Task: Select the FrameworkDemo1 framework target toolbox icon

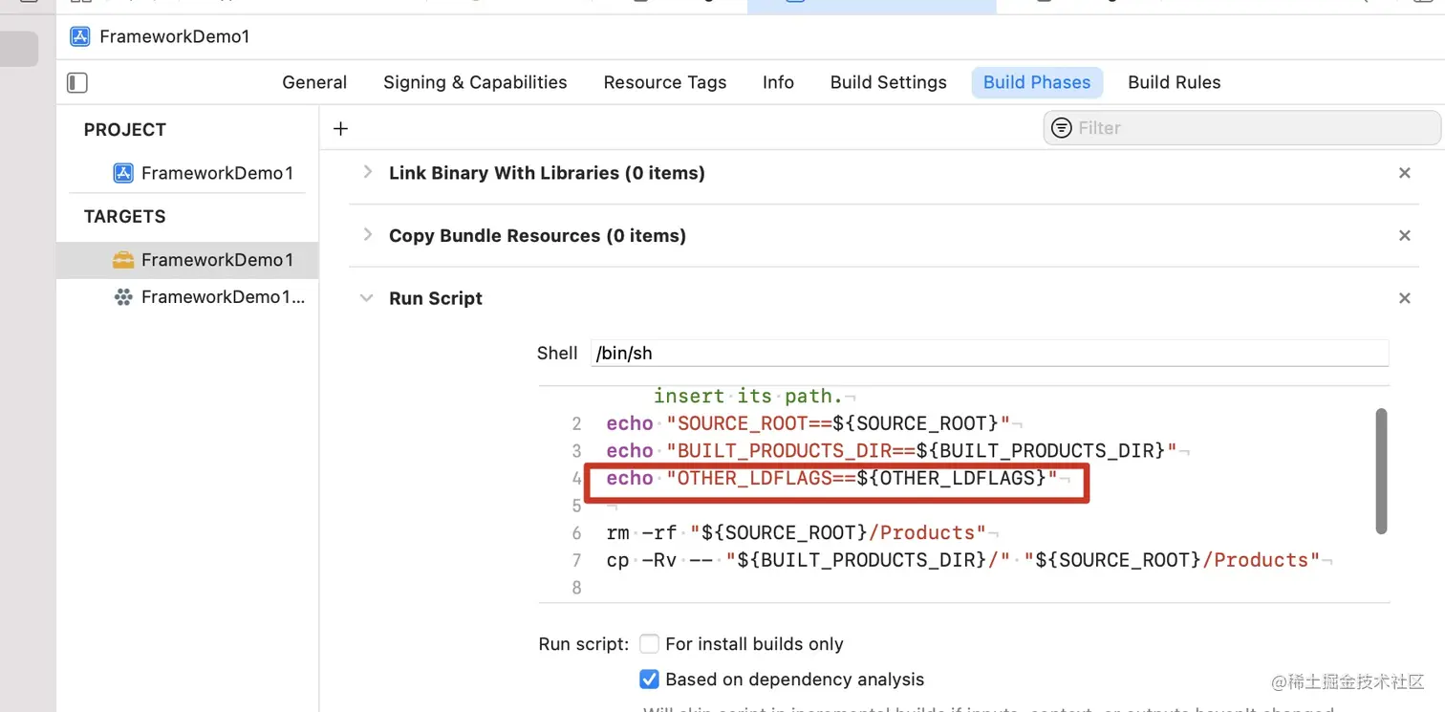Action: click(123, 260)
